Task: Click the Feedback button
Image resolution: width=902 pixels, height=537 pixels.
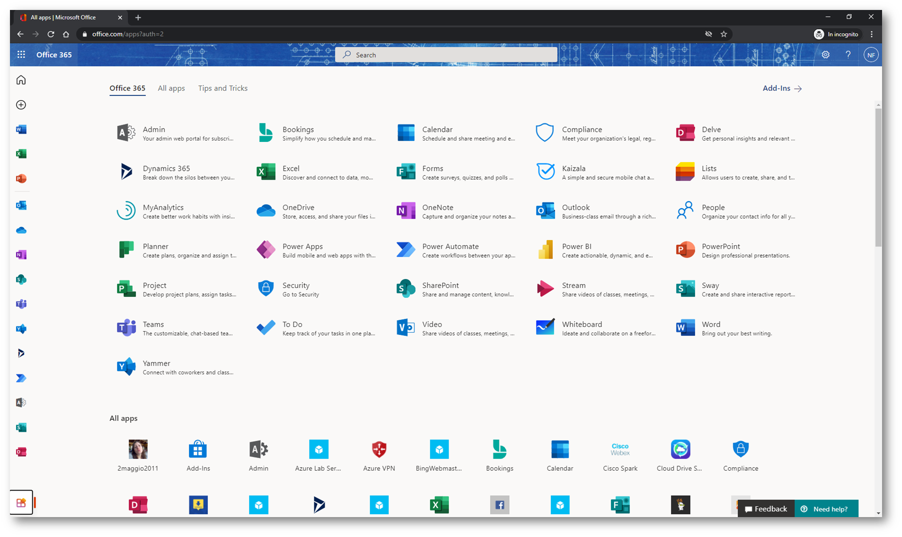Action: tap(766, 509)
